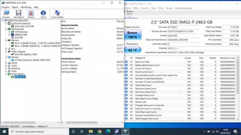Click the taskbar search box
Screen dimensions: 241x135
(x=39, y=131)
